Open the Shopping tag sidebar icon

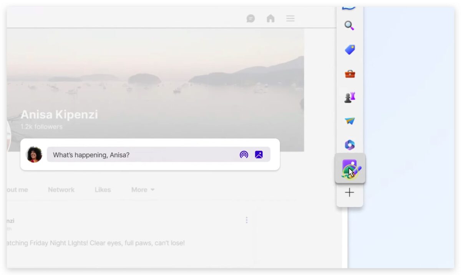point(350,49)
